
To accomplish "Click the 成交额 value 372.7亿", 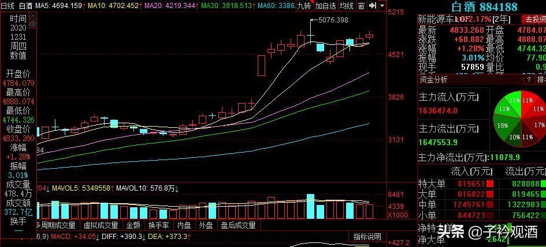I will 18,212.
